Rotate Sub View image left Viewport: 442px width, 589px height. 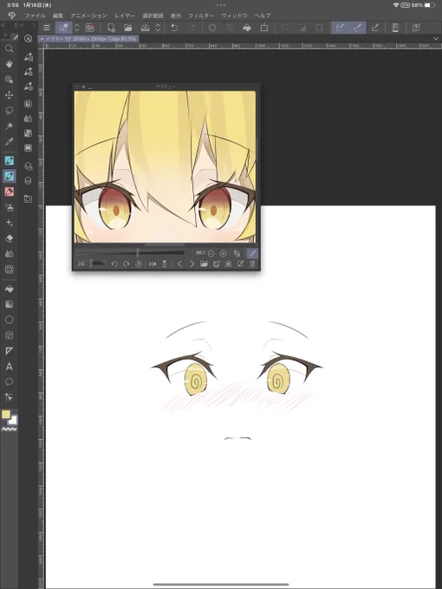point(114,264)
